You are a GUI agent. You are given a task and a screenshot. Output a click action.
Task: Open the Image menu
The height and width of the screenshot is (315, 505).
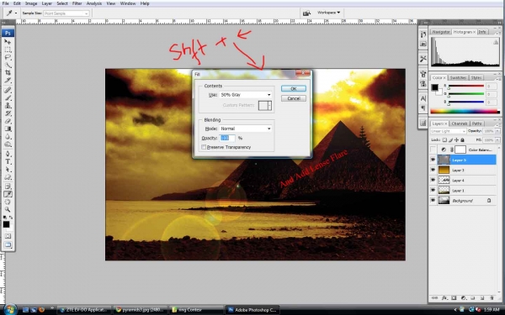coord(31,3)
